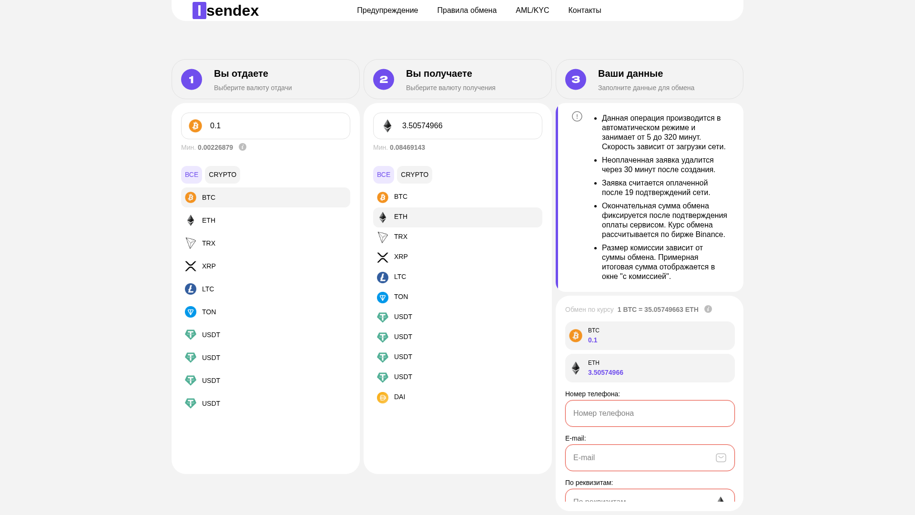Select ВСЕ tab in Вы отдаете column
The height and width of the screenshot is (515, 915).
click(192, 175)
